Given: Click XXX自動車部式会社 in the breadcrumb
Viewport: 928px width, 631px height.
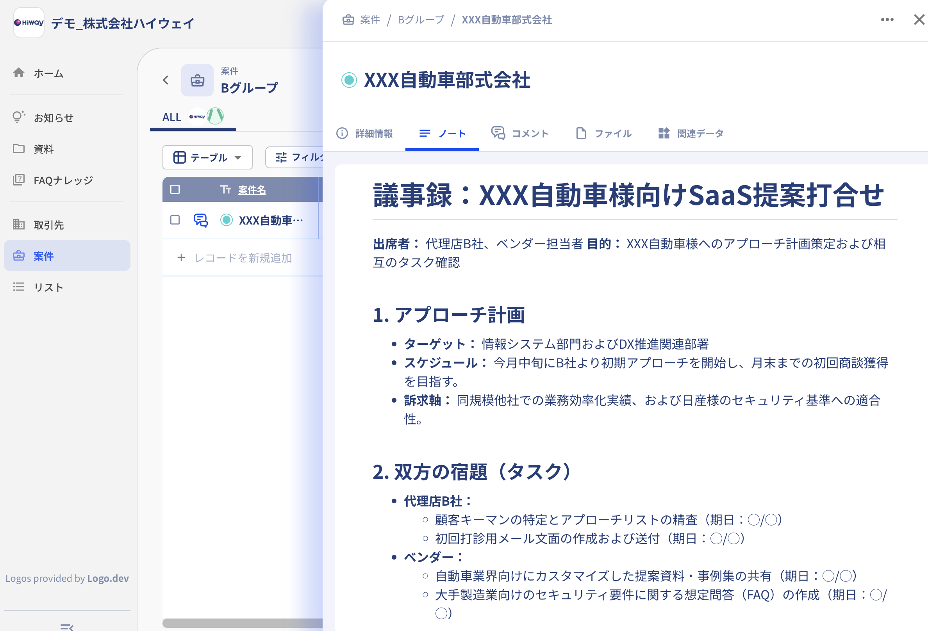Looking at the screenshot, I should pyautogui.click(x=507, y=20).
